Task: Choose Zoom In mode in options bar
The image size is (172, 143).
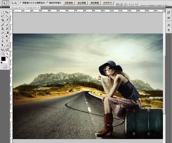Action: click(12, 3)
